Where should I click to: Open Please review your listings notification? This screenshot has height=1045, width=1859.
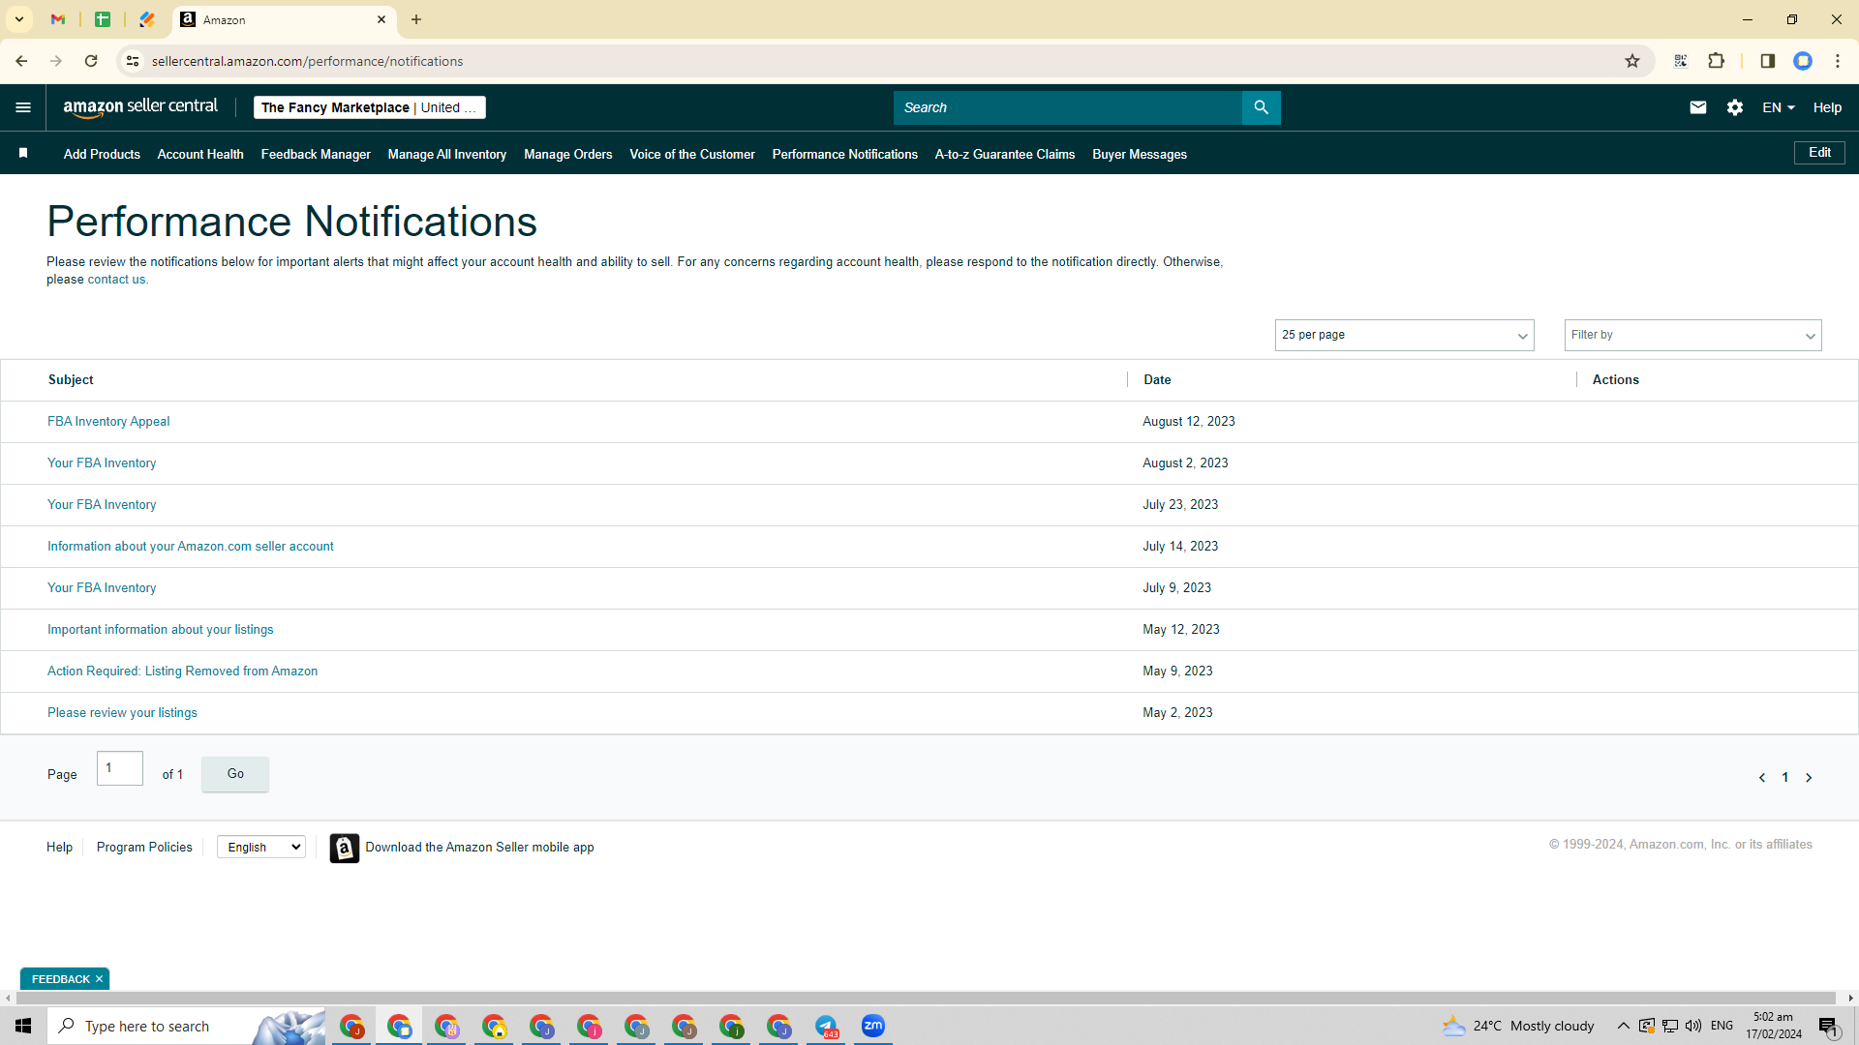[122, 713]
